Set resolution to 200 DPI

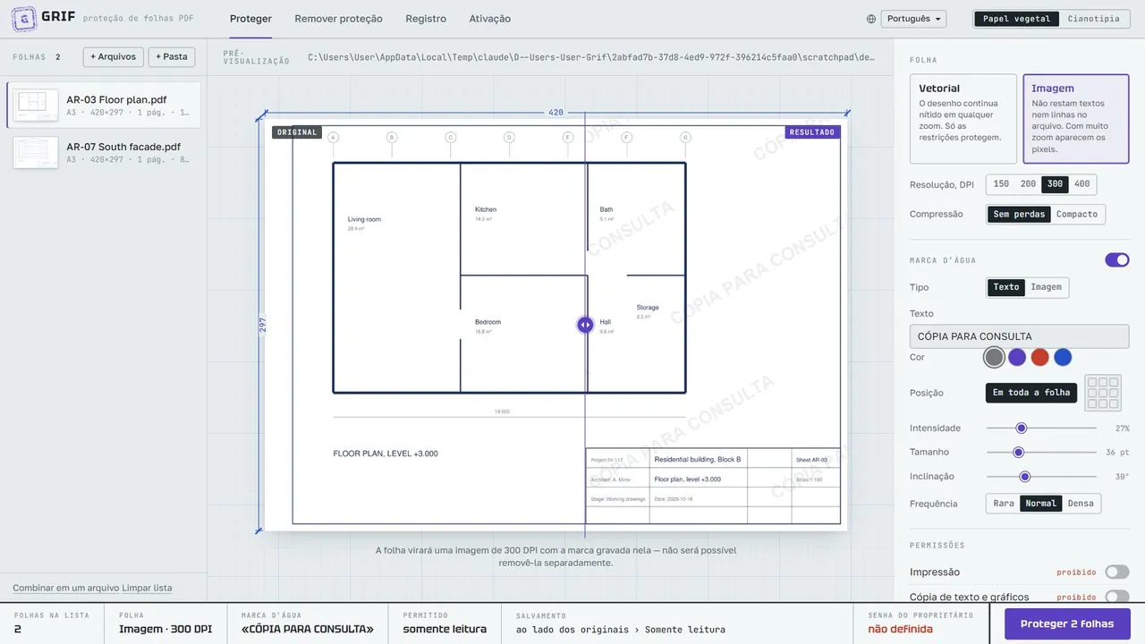(1028, 184)
